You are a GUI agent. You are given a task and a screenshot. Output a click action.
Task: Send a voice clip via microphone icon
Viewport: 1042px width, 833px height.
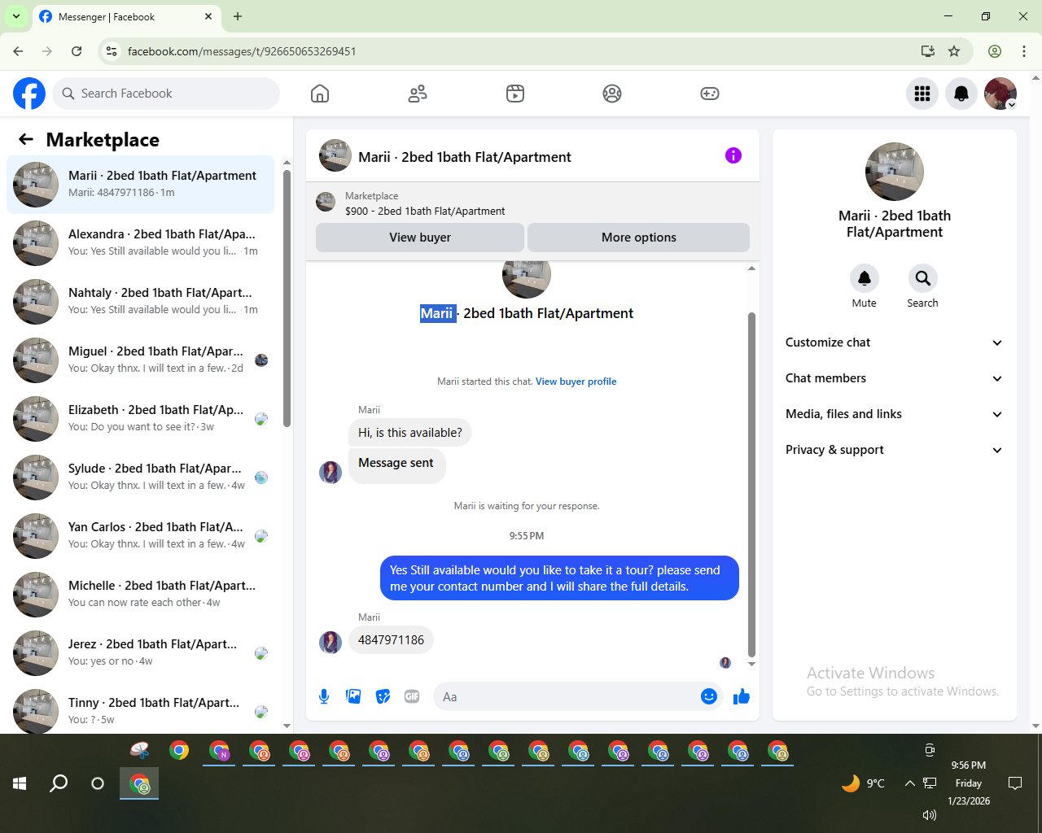click(x=324, y=696)
